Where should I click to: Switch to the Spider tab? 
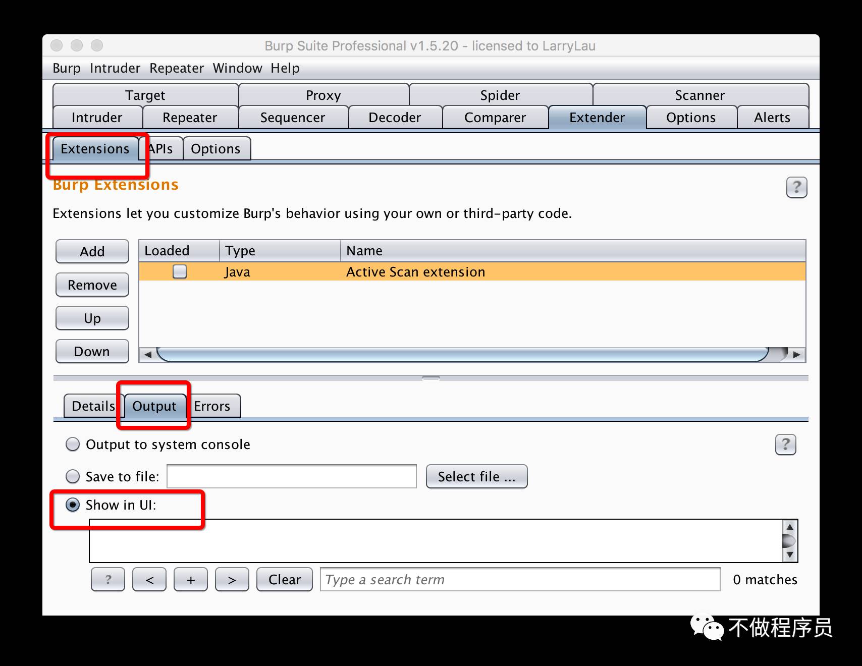[x=500, y=95]
